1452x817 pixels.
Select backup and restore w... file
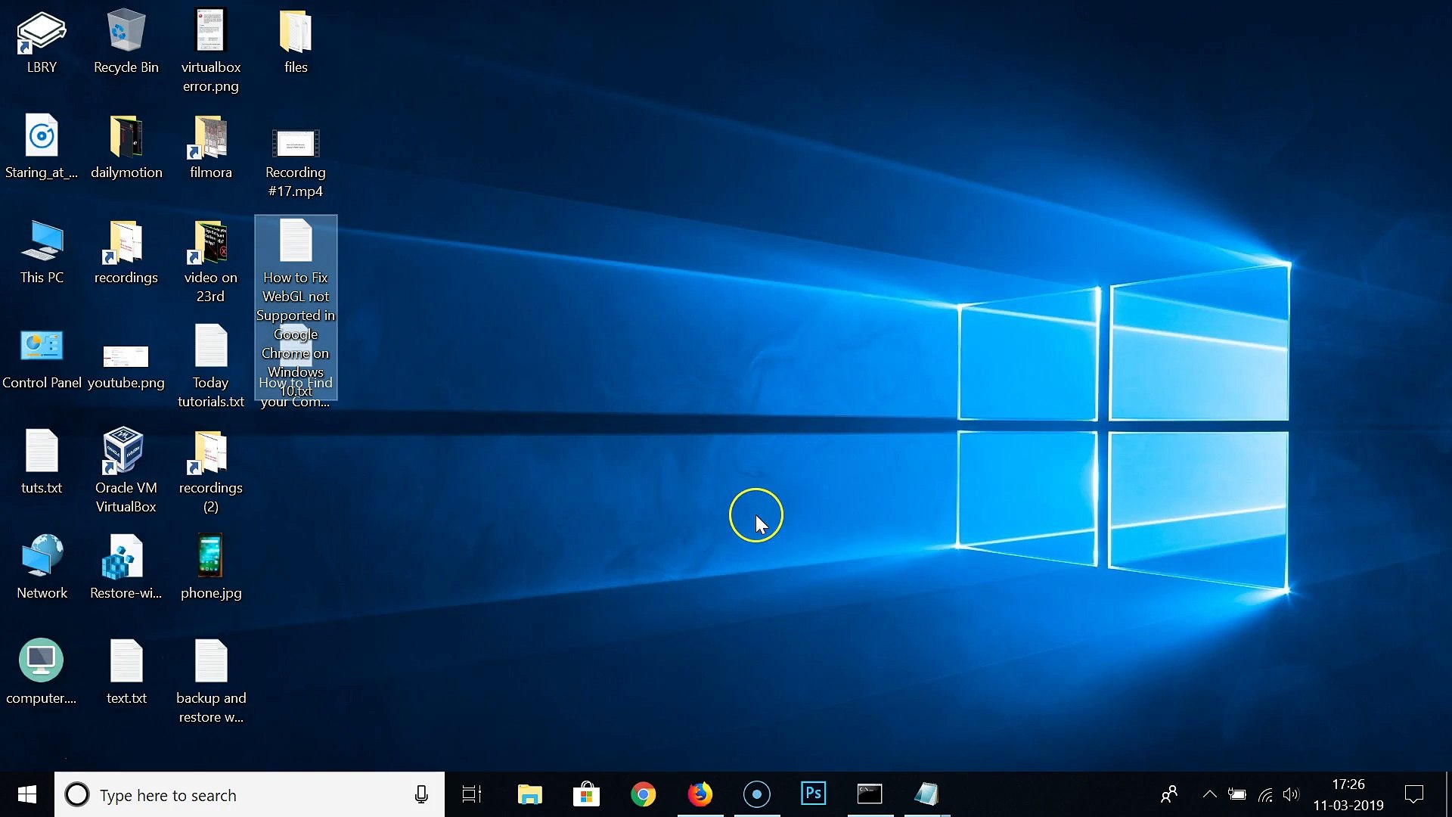pos(211,682)
